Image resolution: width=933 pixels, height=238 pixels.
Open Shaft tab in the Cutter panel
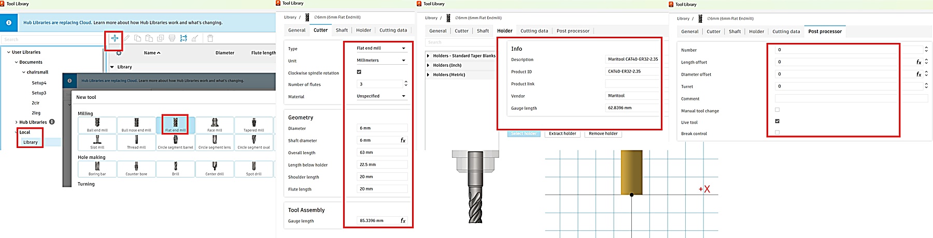[x=342, y=30]
